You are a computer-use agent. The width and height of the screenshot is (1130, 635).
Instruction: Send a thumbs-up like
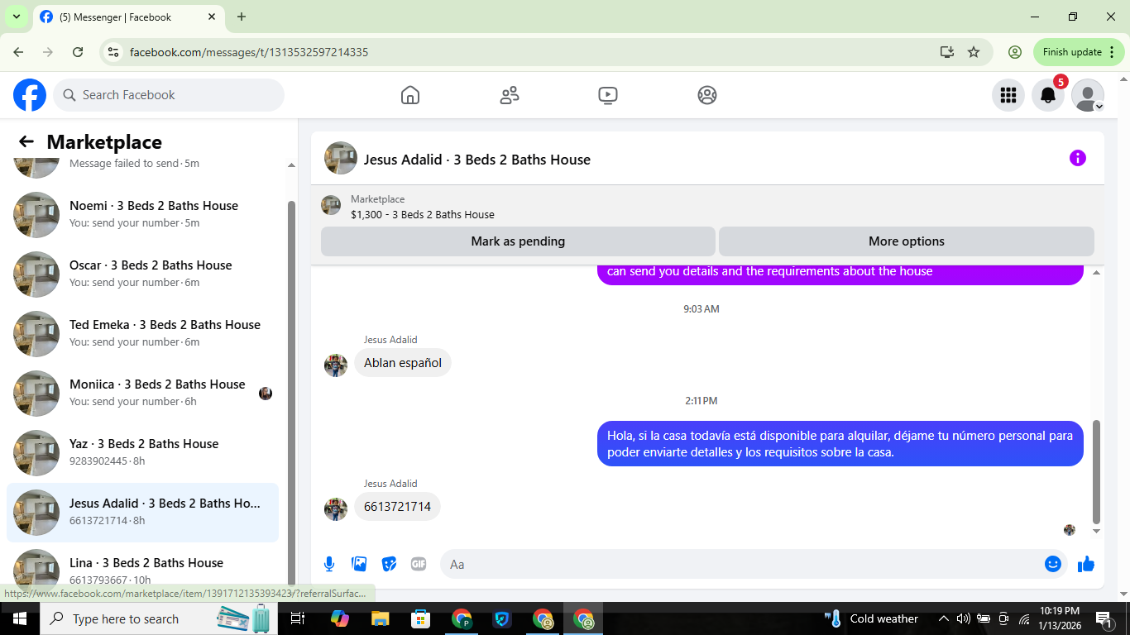click(1086, 564)
